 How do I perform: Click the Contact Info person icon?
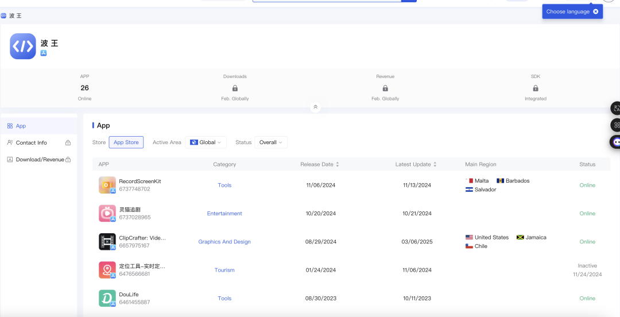[x=10, y=142]
